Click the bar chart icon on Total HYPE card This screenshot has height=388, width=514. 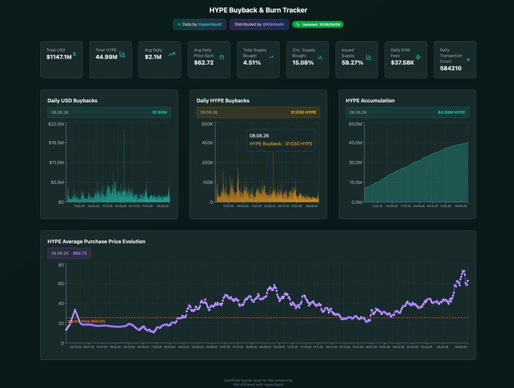pos(122,54)
